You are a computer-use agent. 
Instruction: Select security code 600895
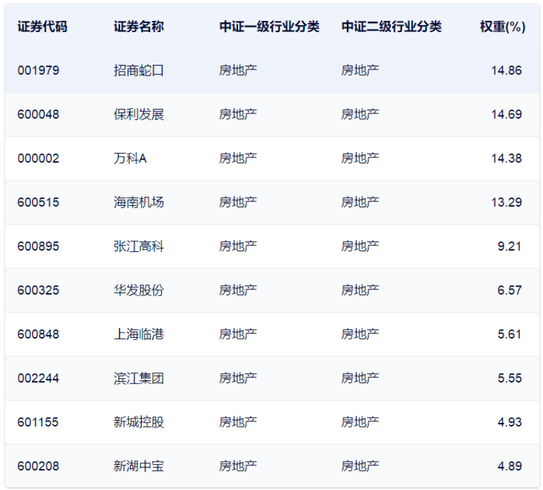coord(39,246)
